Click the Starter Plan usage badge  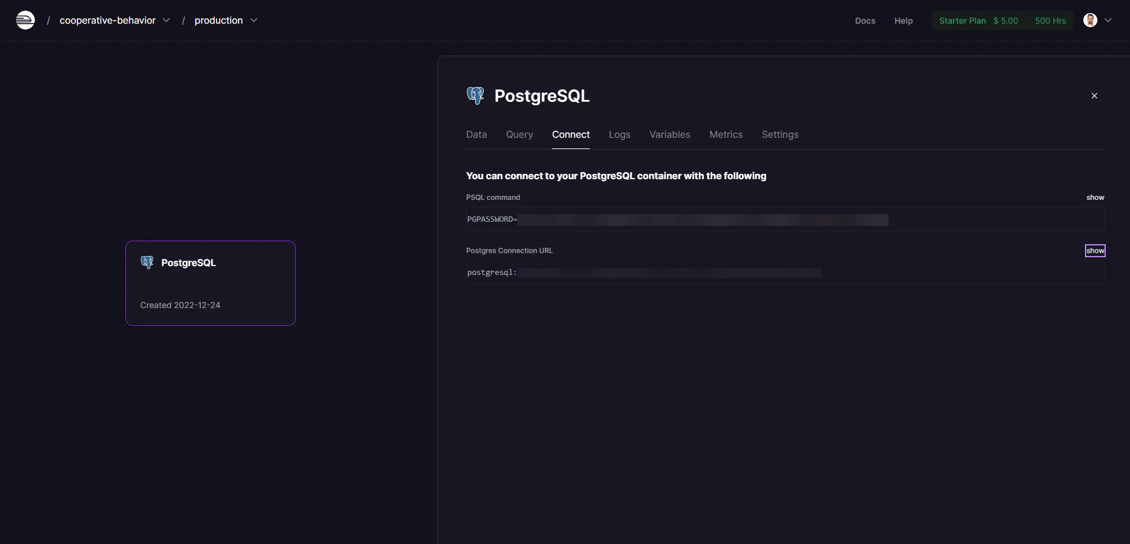coord(1002,21)
